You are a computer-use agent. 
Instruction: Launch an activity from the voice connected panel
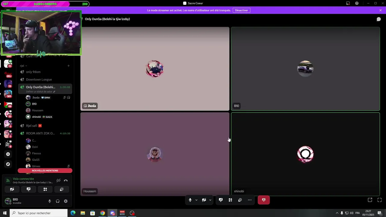coord(45,189)
